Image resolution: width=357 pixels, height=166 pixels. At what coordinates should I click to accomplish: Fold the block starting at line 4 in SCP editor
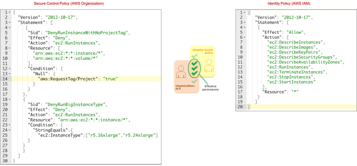click(x=10, y=27)
